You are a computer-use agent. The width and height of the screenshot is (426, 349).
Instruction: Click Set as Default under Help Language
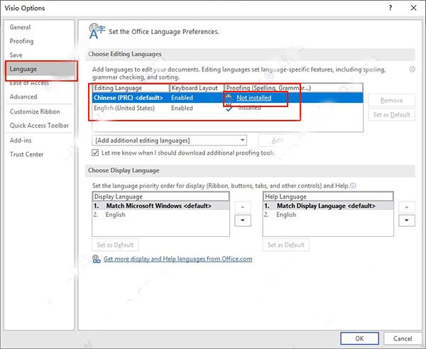[286, 245]
